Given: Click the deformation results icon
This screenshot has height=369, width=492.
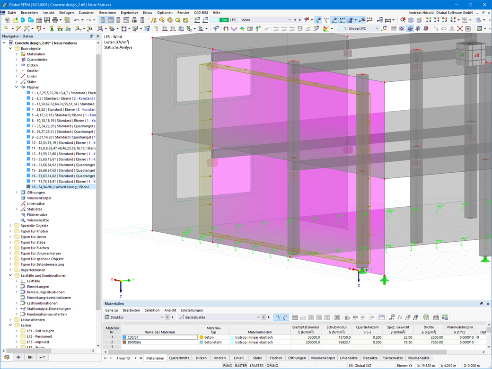Looking at the screenshot, I should pos(234,28).
